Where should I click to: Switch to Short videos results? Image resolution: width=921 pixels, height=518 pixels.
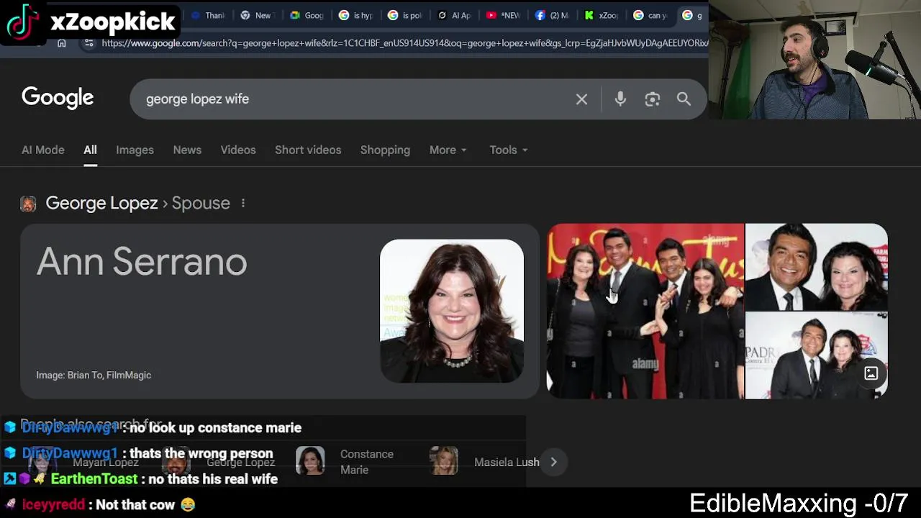308,150
